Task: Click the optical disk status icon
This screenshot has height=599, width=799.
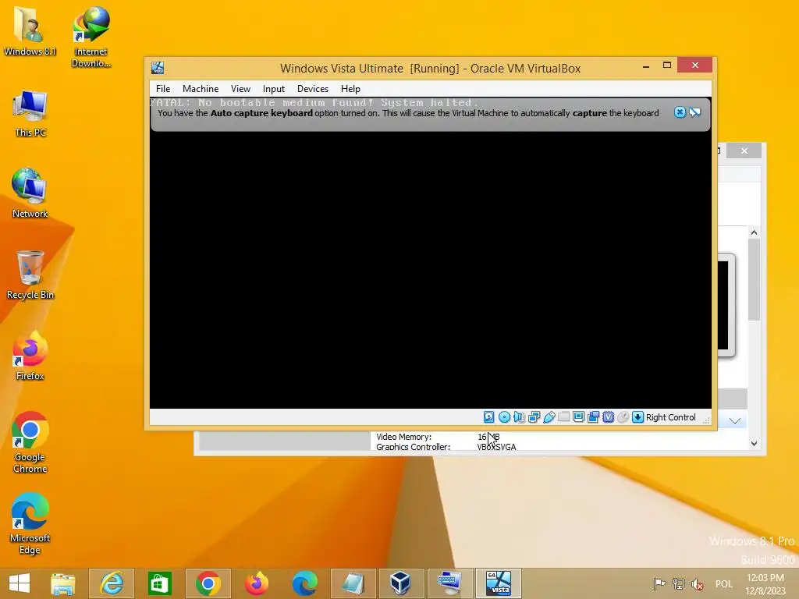Action: pos(504,417)
